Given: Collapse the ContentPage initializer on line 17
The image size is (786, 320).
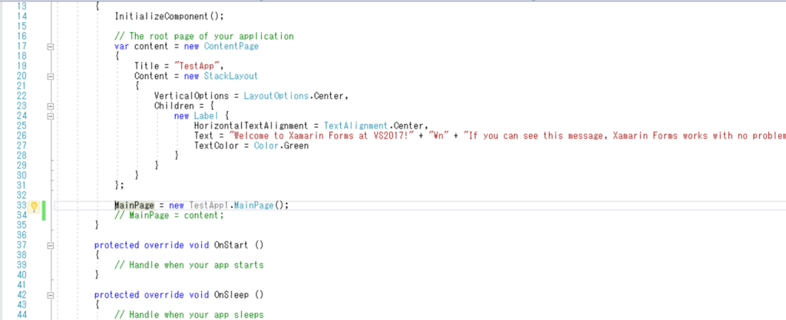Looking at the screenshot, I should 50,47.
